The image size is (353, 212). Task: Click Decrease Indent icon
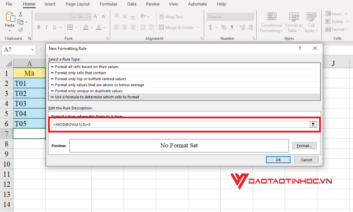point(143,27)
